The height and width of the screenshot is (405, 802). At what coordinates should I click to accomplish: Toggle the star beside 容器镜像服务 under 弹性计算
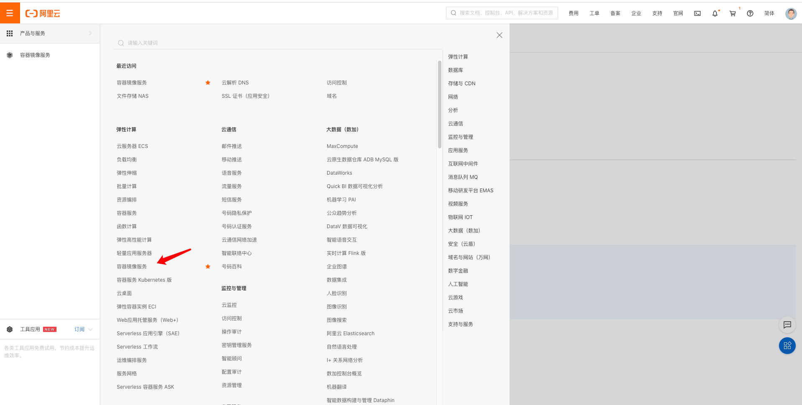208,267
